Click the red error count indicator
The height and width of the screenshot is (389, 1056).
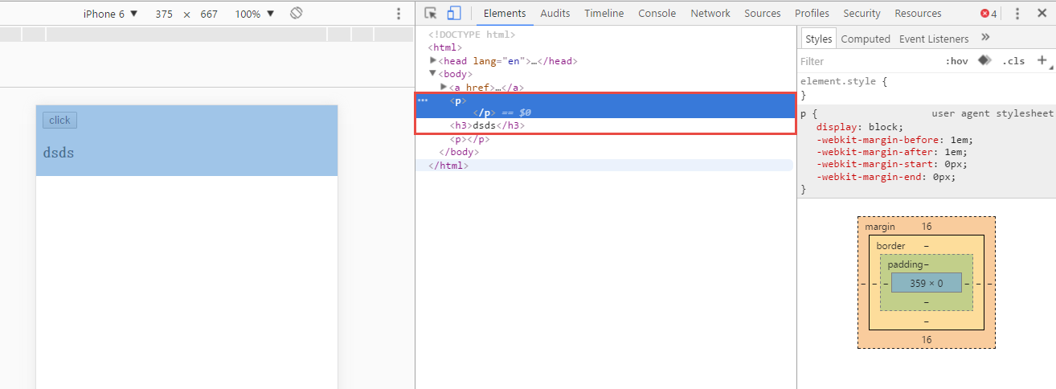(988, 14)
